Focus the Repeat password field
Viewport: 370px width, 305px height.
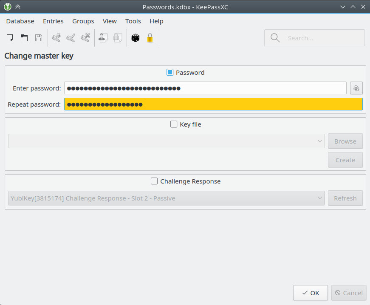213,104
